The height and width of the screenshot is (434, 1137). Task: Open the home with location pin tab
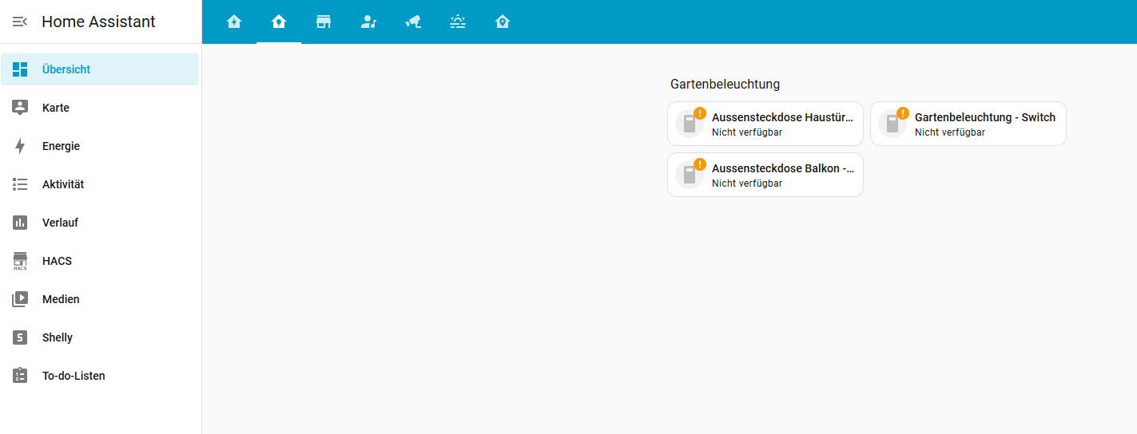[x=503, y=22]
